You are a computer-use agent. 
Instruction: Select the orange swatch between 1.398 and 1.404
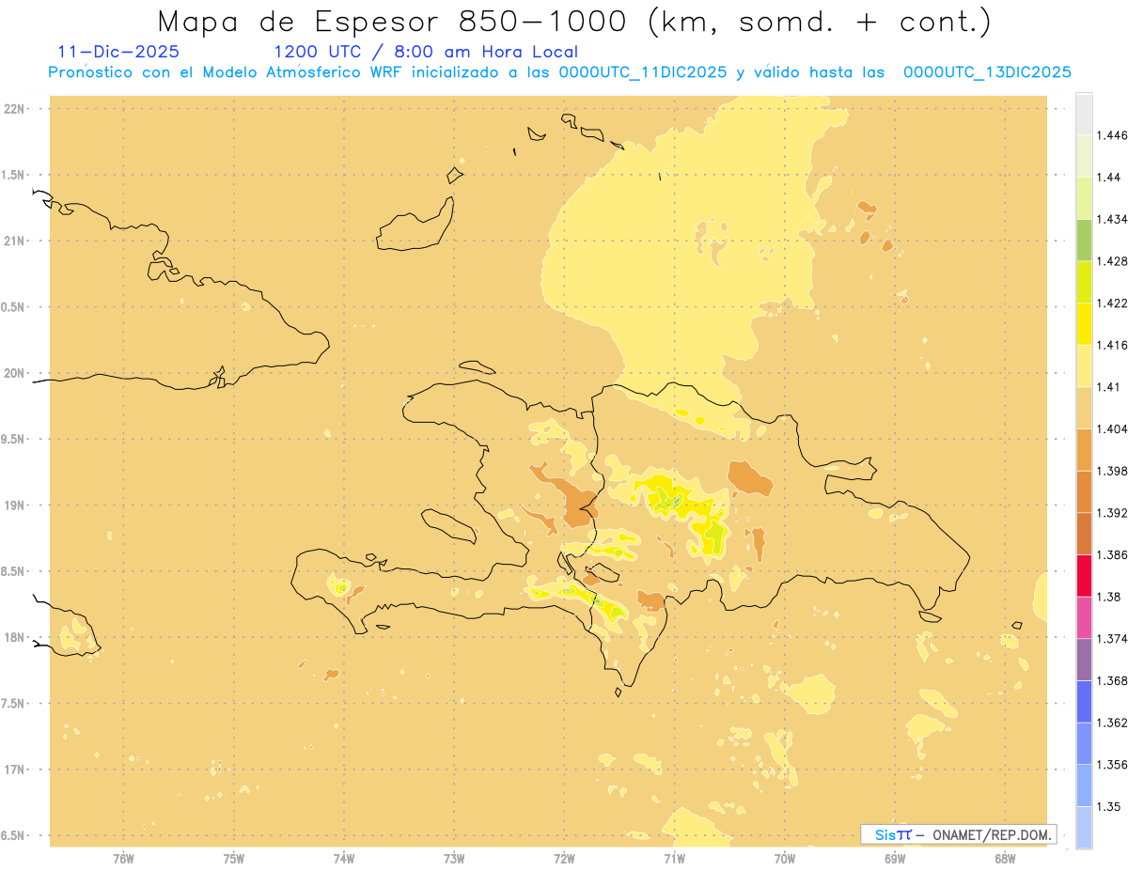click(x=1084, y=450)
